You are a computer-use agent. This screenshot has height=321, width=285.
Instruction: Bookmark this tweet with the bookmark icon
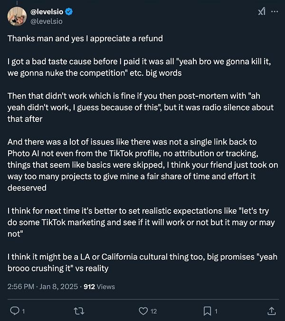[x=207, y=311]
